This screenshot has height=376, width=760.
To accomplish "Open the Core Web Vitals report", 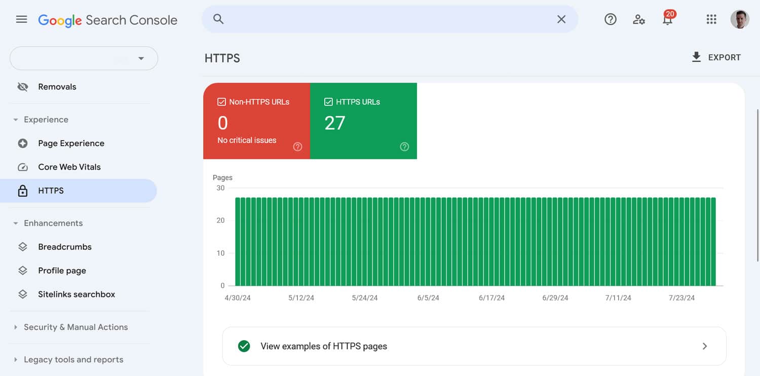I will (x=69, y=166).
